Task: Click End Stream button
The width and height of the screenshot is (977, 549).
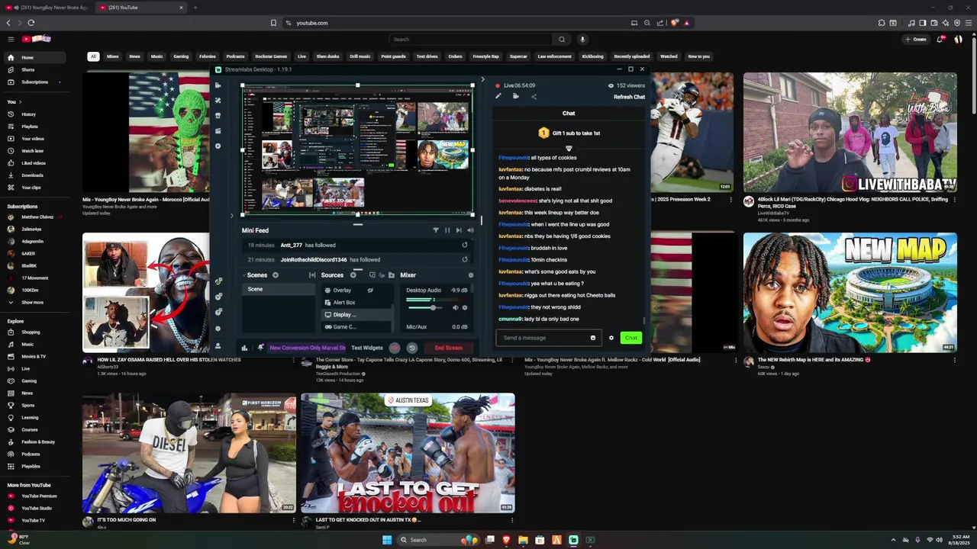Action: [449, 348]
